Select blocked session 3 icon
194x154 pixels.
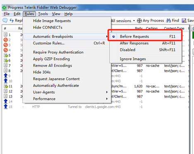point(5,45)
